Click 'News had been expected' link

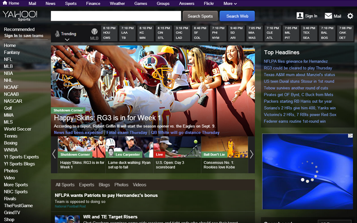click(78, 132)
